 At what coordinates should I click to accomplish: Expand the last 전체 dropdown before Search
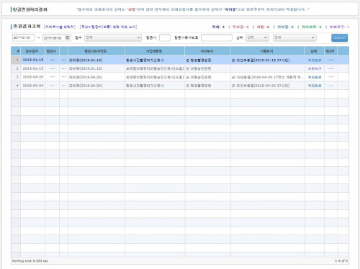pyautogui.click(x=294, y=37)
